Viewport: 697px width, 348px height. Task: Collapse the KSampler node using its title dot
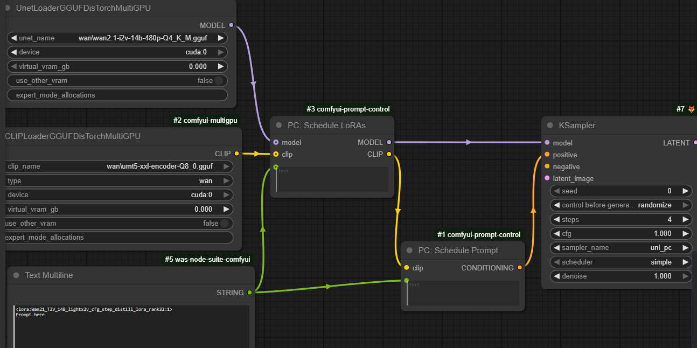click(550, 126)
